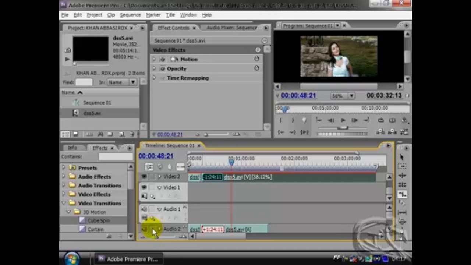The image size is (471, 265).
Task: Reset the Motion effect
Action: pos(256,59)
